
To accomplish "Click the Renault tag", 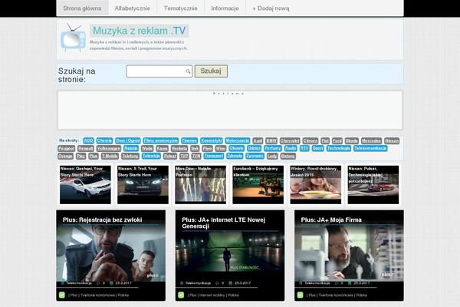I will coord(86,148).
